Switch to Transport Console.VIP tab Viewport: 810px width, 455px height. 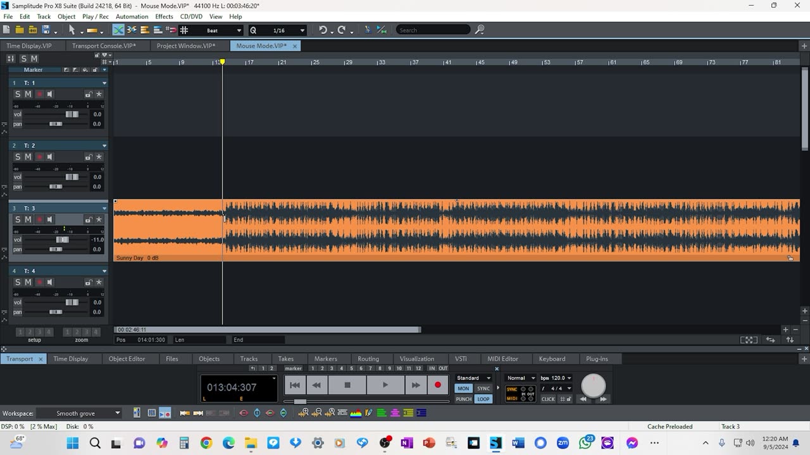click(x=104, y=45)
